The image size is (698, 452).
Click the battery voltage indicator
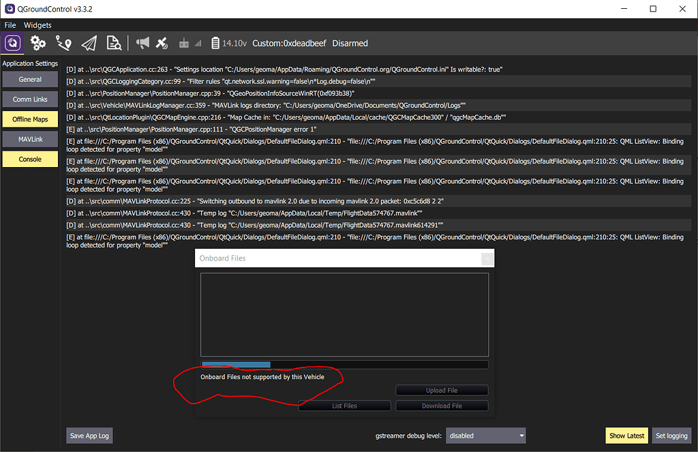coord(230,44)
